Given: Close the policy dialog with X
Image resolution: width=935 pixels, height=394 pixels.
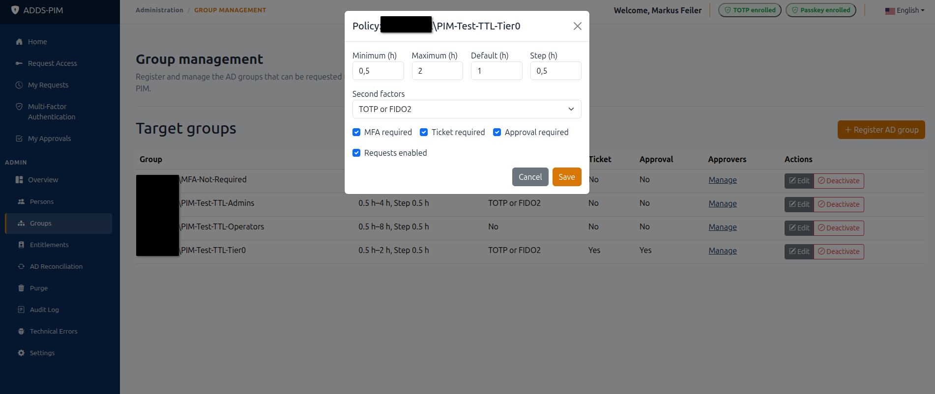Looking at the screenshot, I should click(578, 26).
